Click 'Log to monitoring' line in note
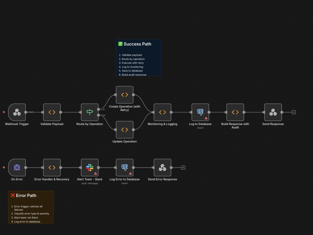Viewport: 313px width, 235px height. [x=132, y=67]
